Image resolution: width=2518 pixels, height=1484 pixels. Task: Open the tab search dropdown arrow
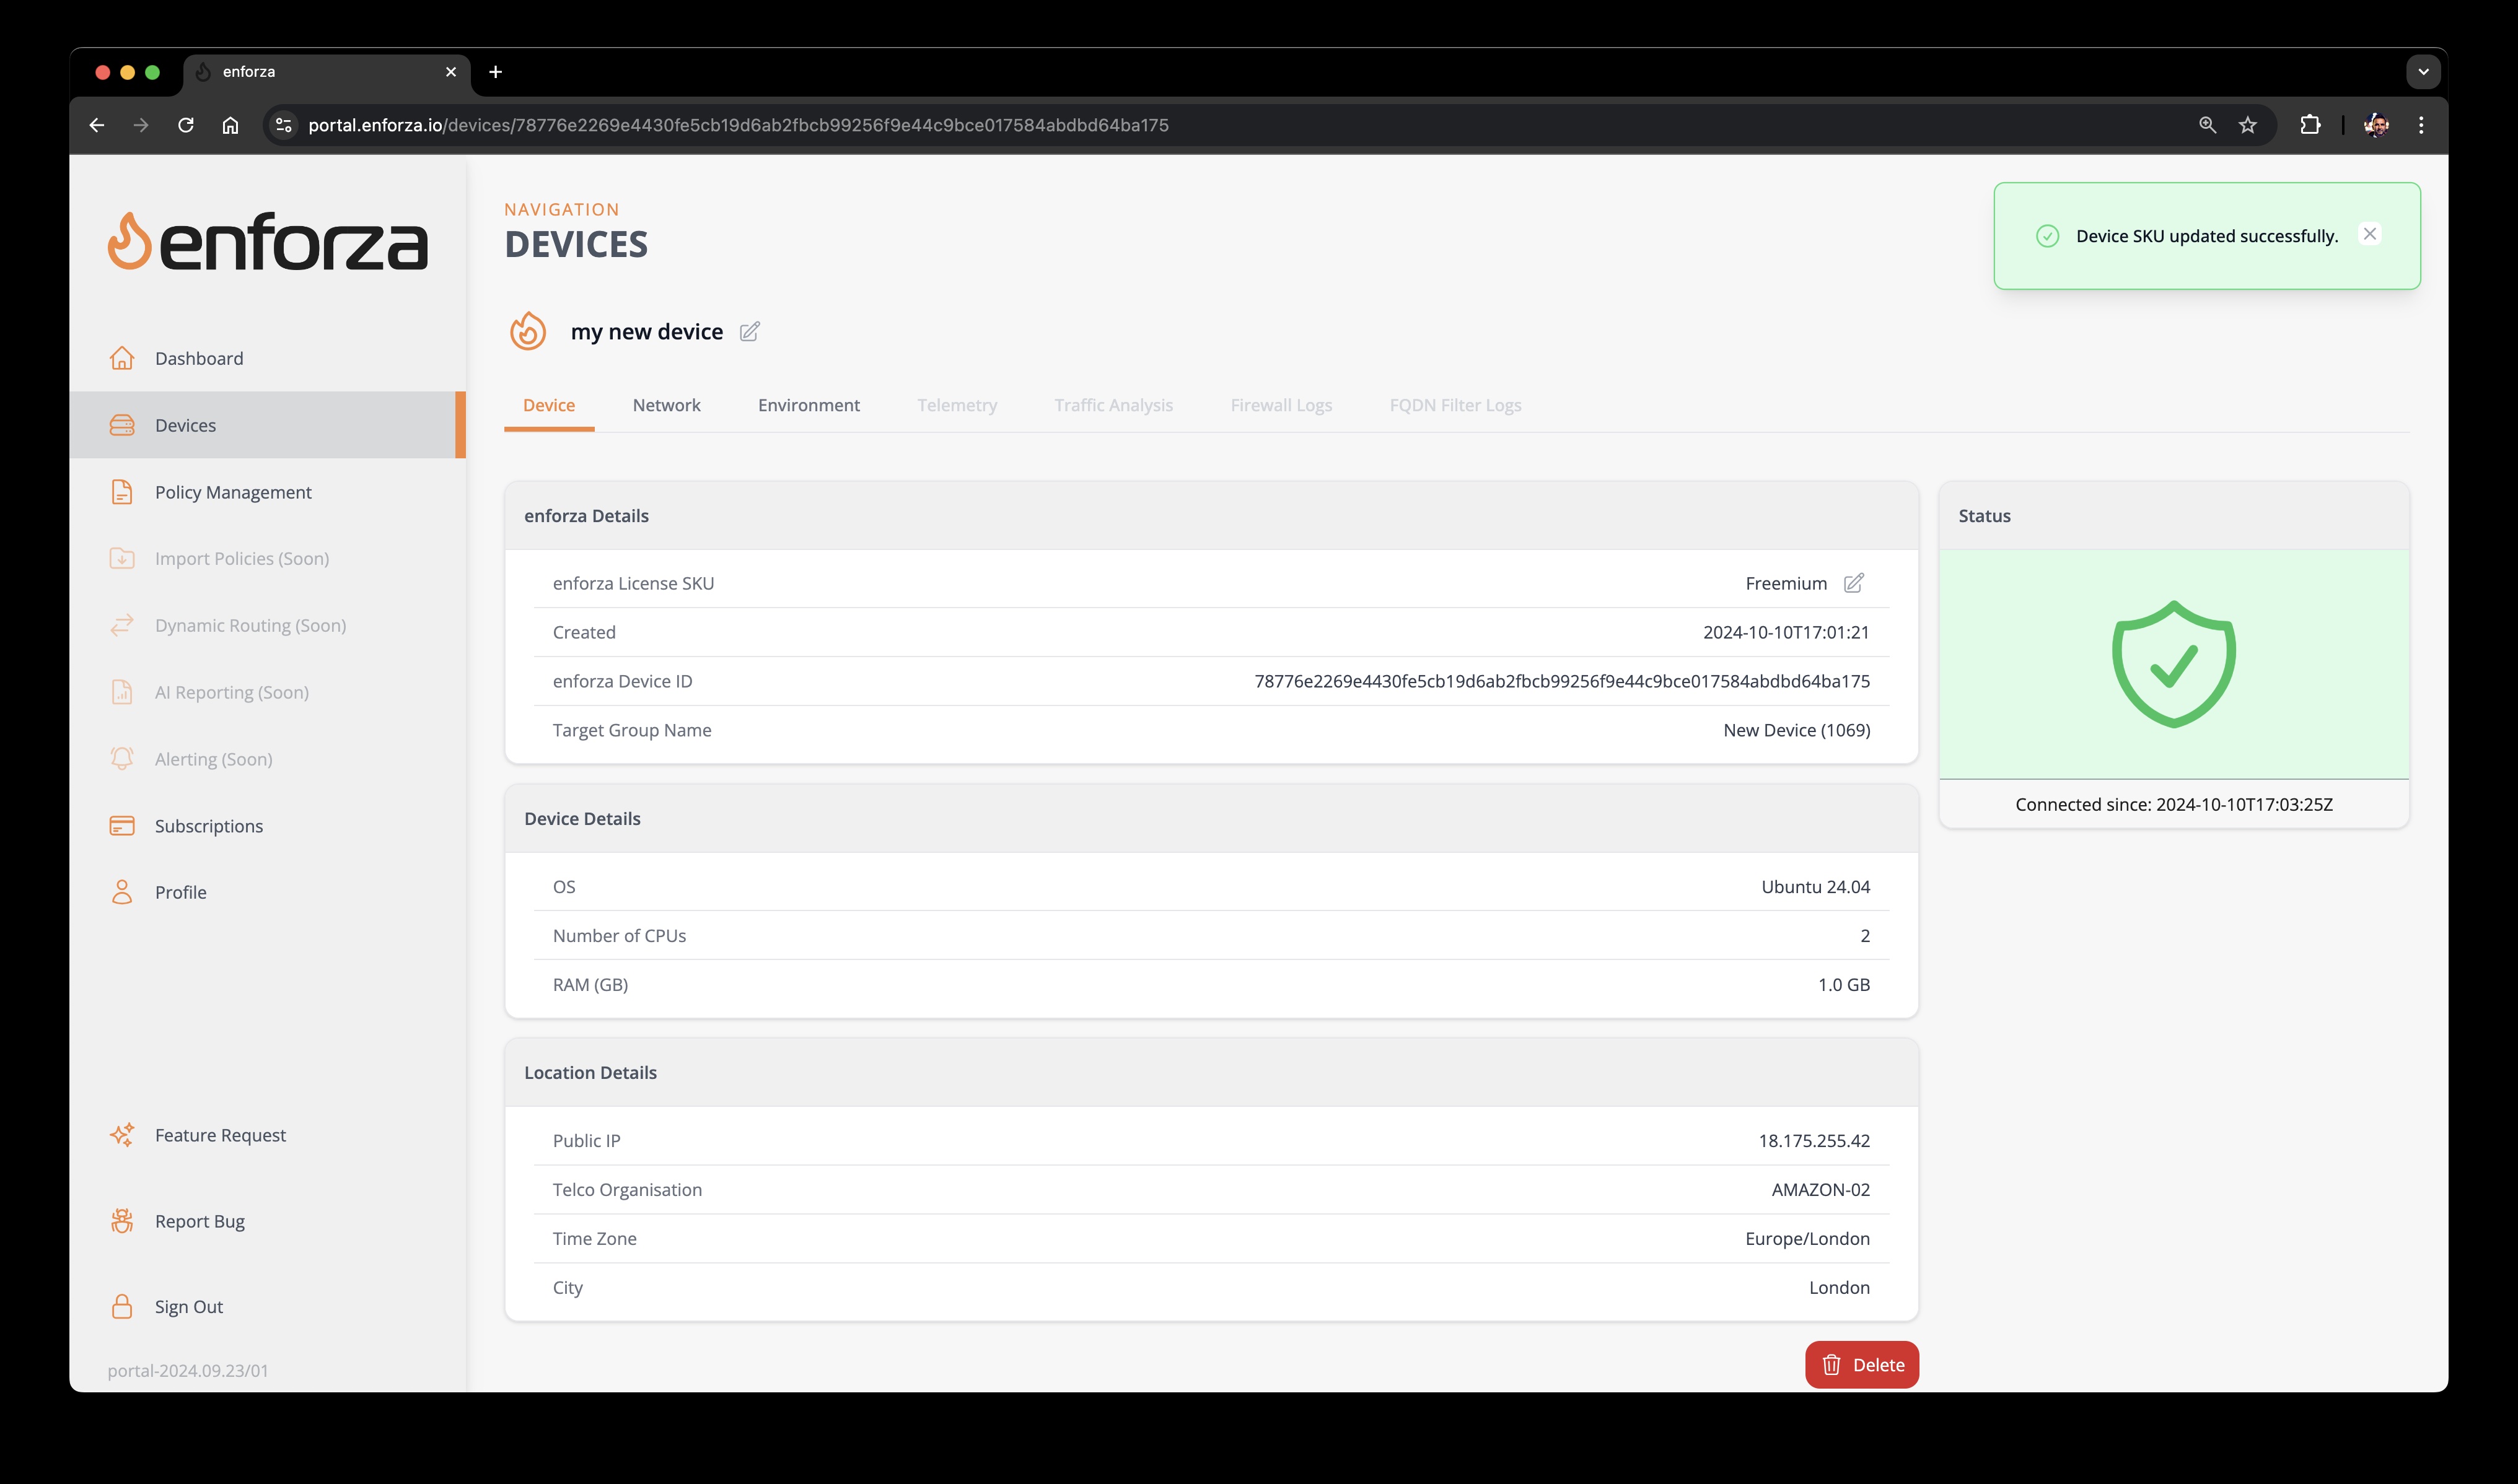point(2423,72)
